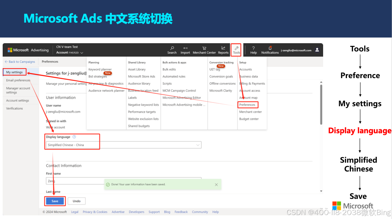Open Scripts menu item

coord(167,84)
